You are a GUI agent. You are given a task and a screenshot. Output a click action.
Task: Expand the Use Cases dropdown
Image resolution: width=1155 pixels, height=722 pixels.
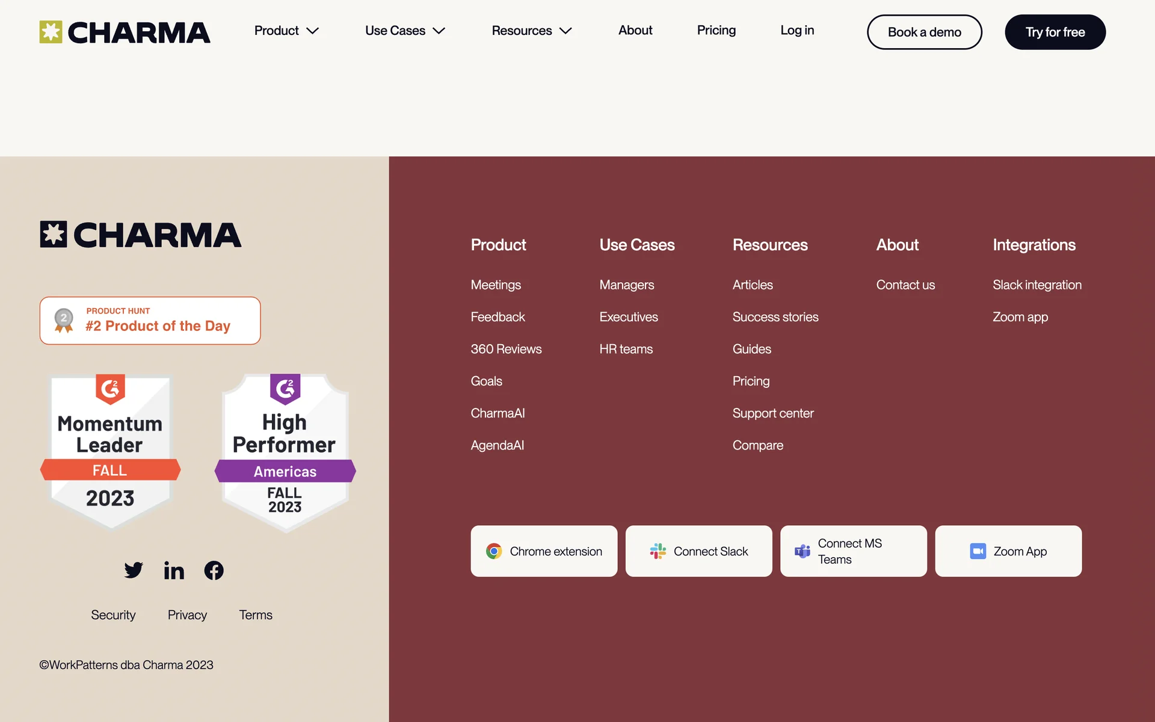pyautogui.click(x=405, y=31)
